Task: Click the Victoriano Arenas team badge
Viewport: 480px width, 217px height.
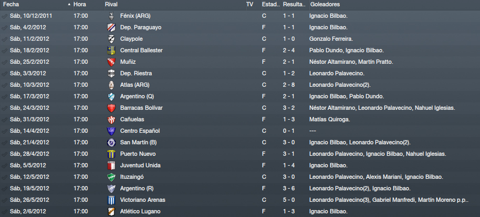Action: (111, 200)
